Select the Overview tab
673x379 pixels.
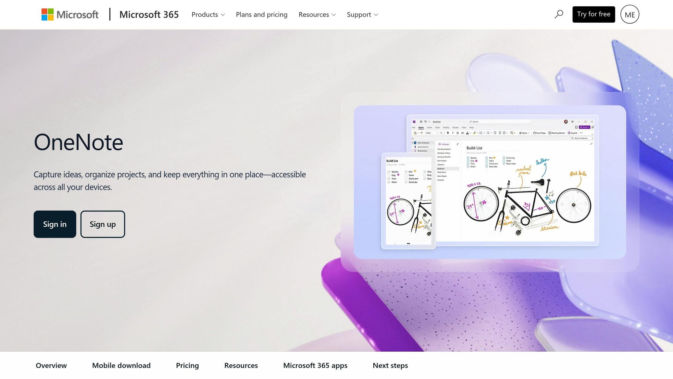click(51, 366)
